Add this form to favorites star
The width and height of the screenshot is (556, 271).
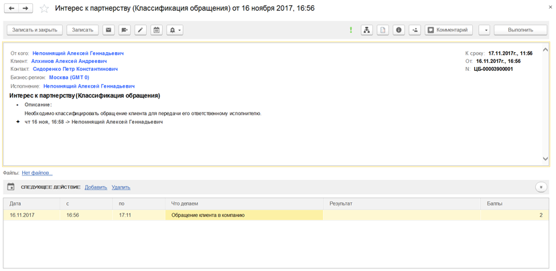[x=44, y=9]
